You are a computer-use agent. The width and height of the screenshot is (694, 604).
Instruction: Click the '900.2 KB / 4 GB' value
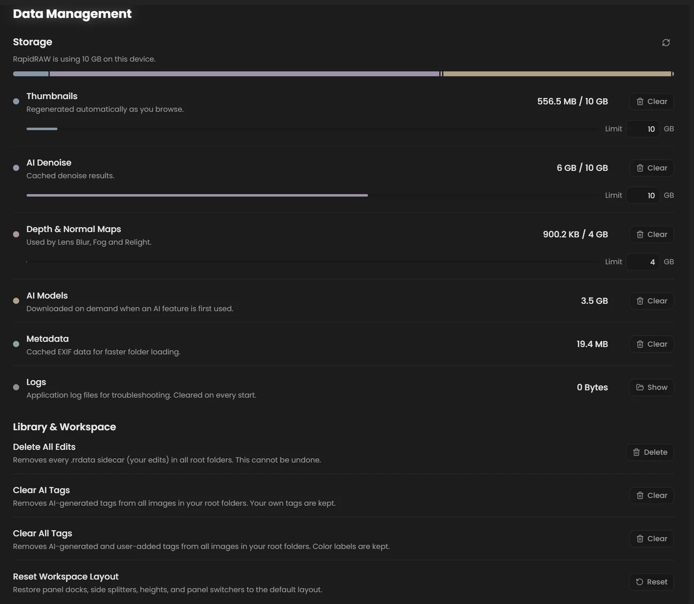tap(575, 234)
